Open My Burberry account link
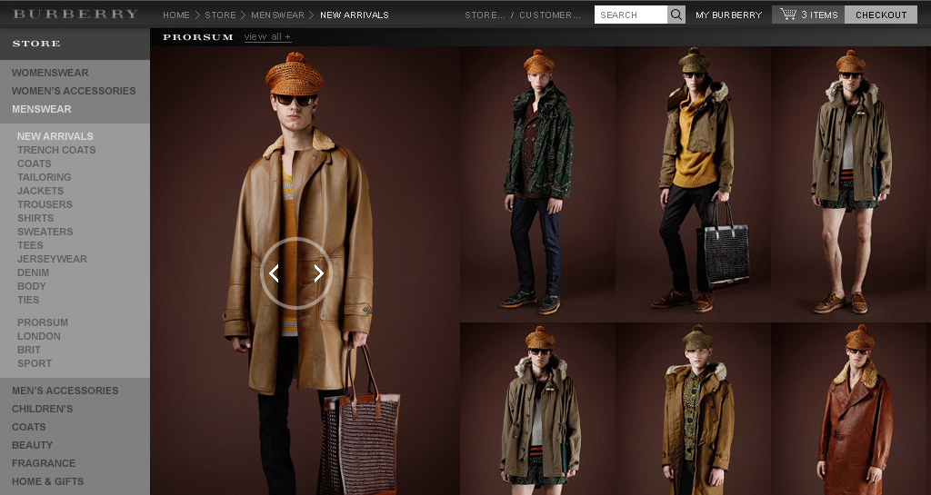The width and height of the screenshot is (931, 495). (x=728, y=15)
